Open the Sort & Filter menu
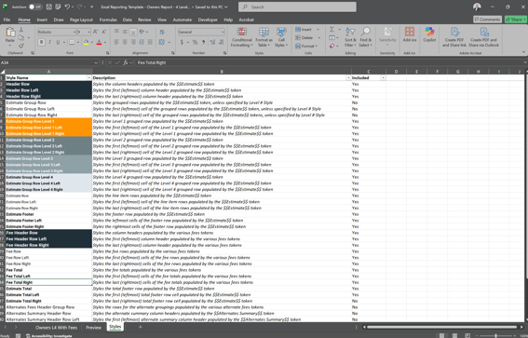This screenshot has height=338, width=528. pyautogui.click(x=350, y=37)
